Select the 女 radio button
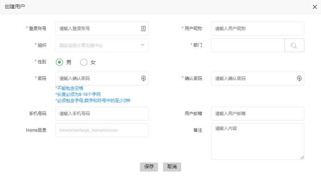Screen dimensions: 321x177 (84, 62)
